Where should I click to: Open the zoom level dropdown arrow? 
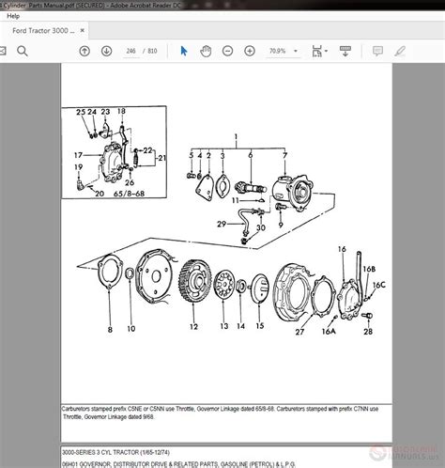(296, 51)
